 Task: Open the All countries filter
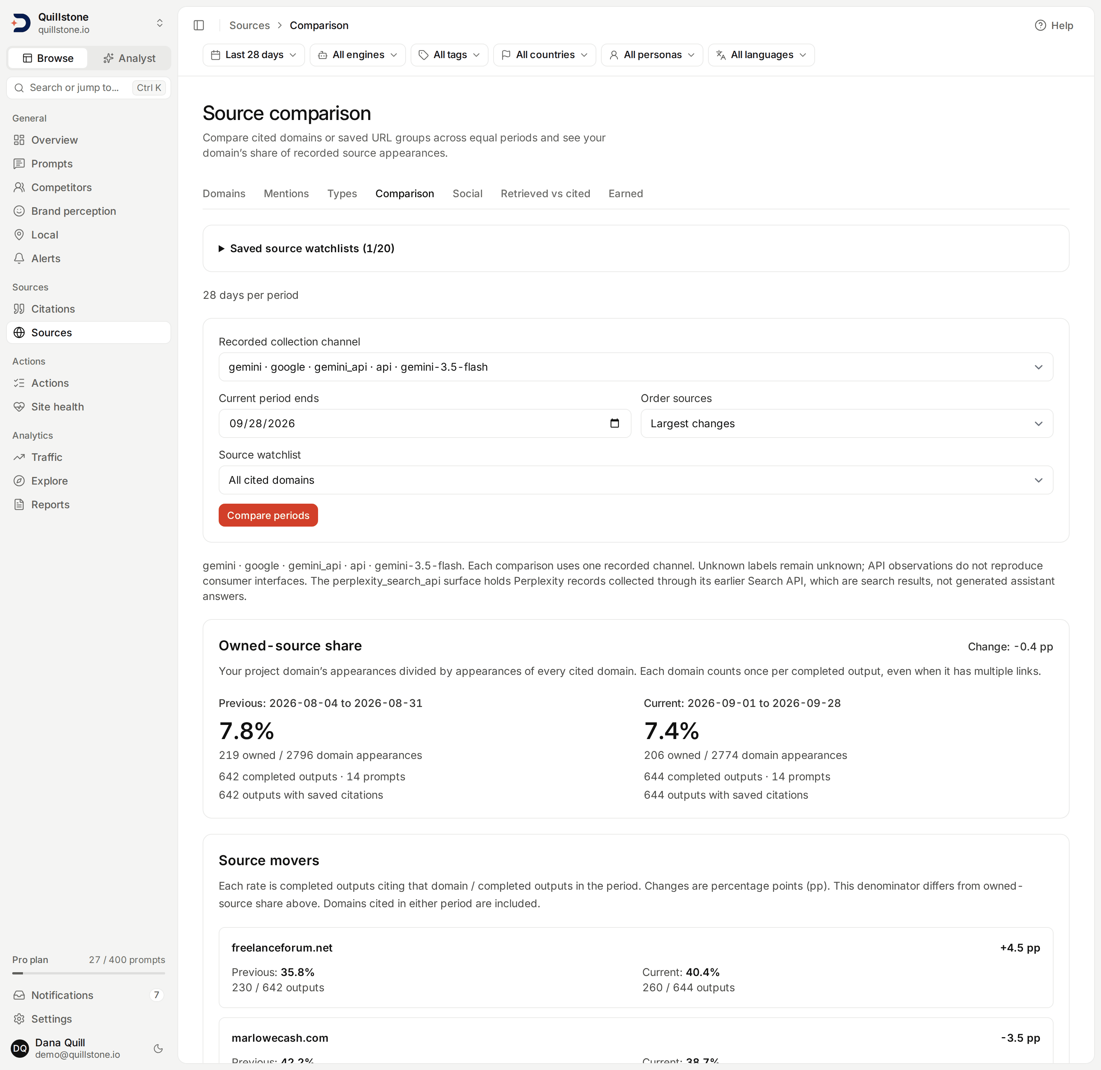[x=544, y=55]
